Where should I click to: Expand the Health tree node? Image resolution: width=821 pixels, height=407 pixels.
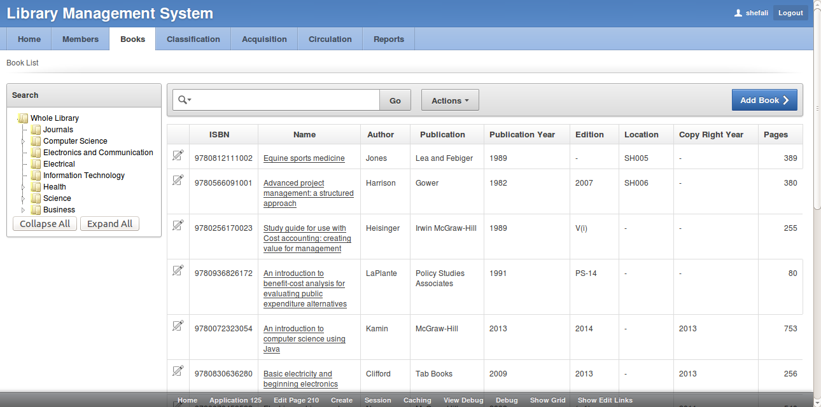point(24,187)
